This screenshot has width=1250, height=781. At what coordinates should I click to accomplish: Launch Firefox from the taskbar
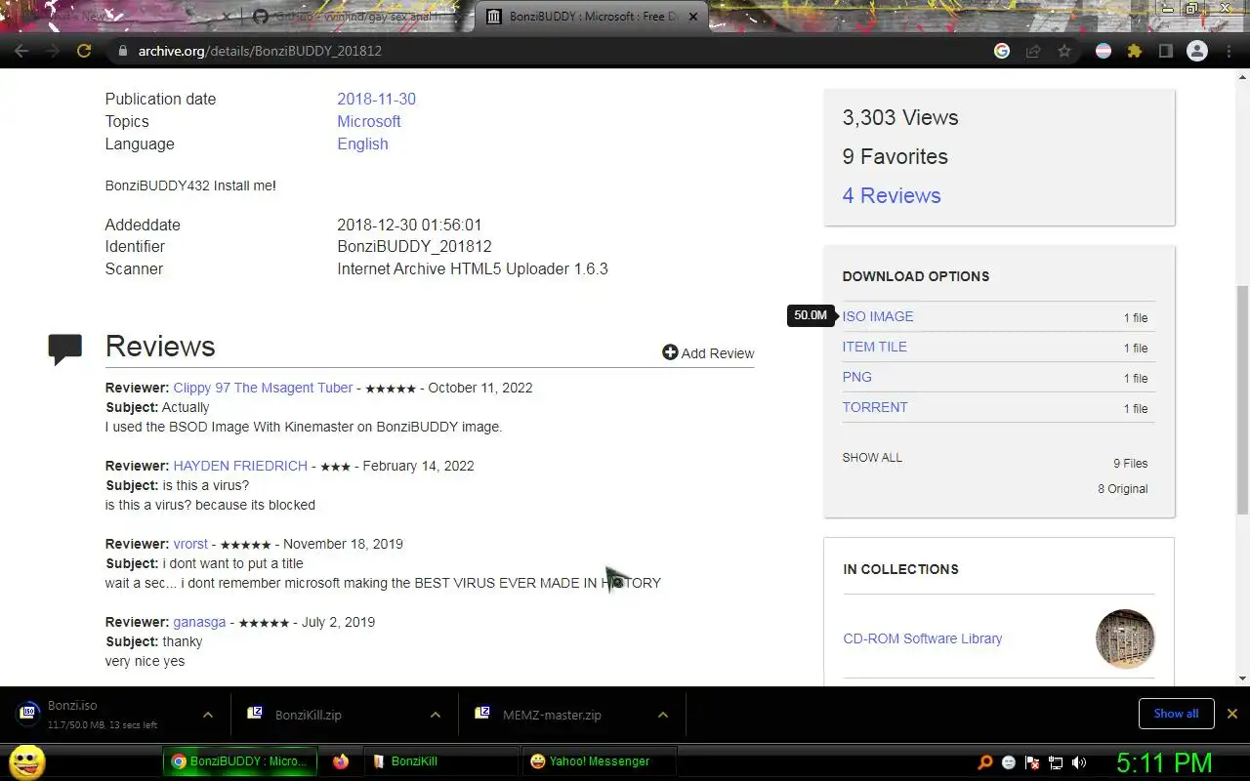coord(341,761)
